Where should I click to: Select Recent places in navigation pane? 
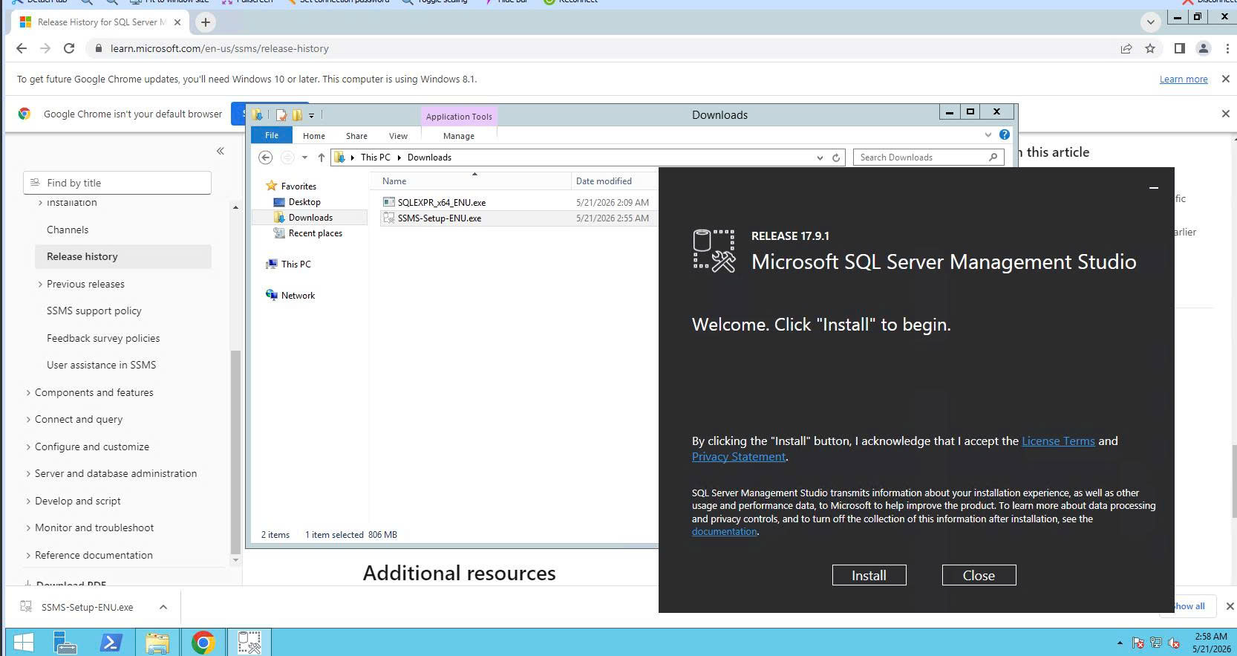point(316,233)
